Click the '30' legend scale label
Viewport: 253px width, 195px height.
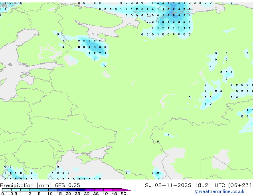tap(87, 193)
